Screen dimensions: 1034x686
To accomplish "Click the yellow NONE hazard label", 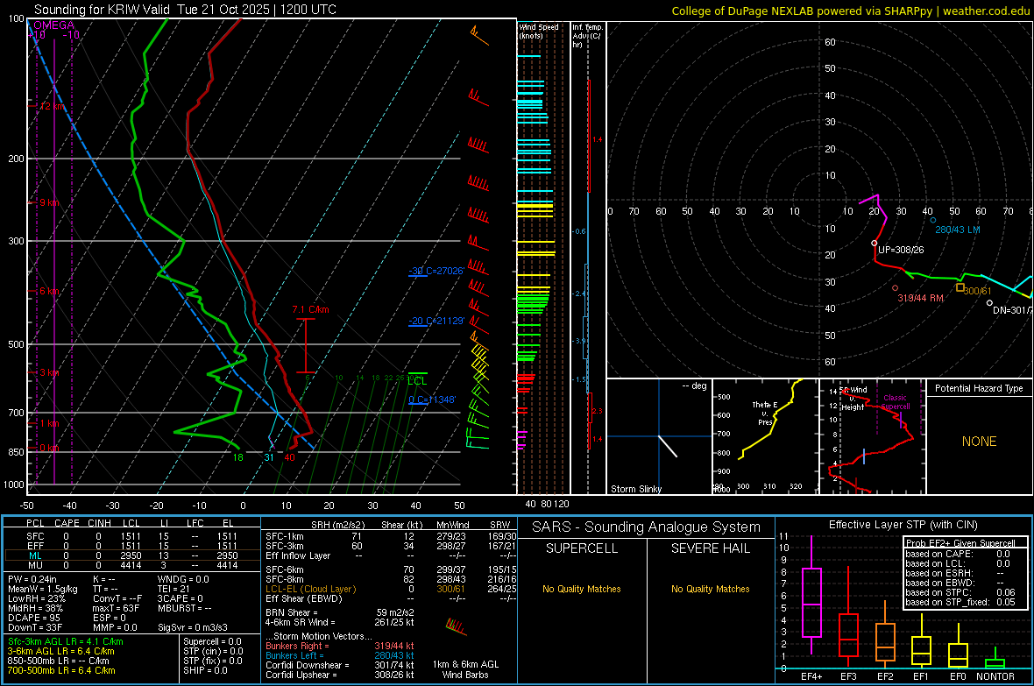I will click(979, 442).
